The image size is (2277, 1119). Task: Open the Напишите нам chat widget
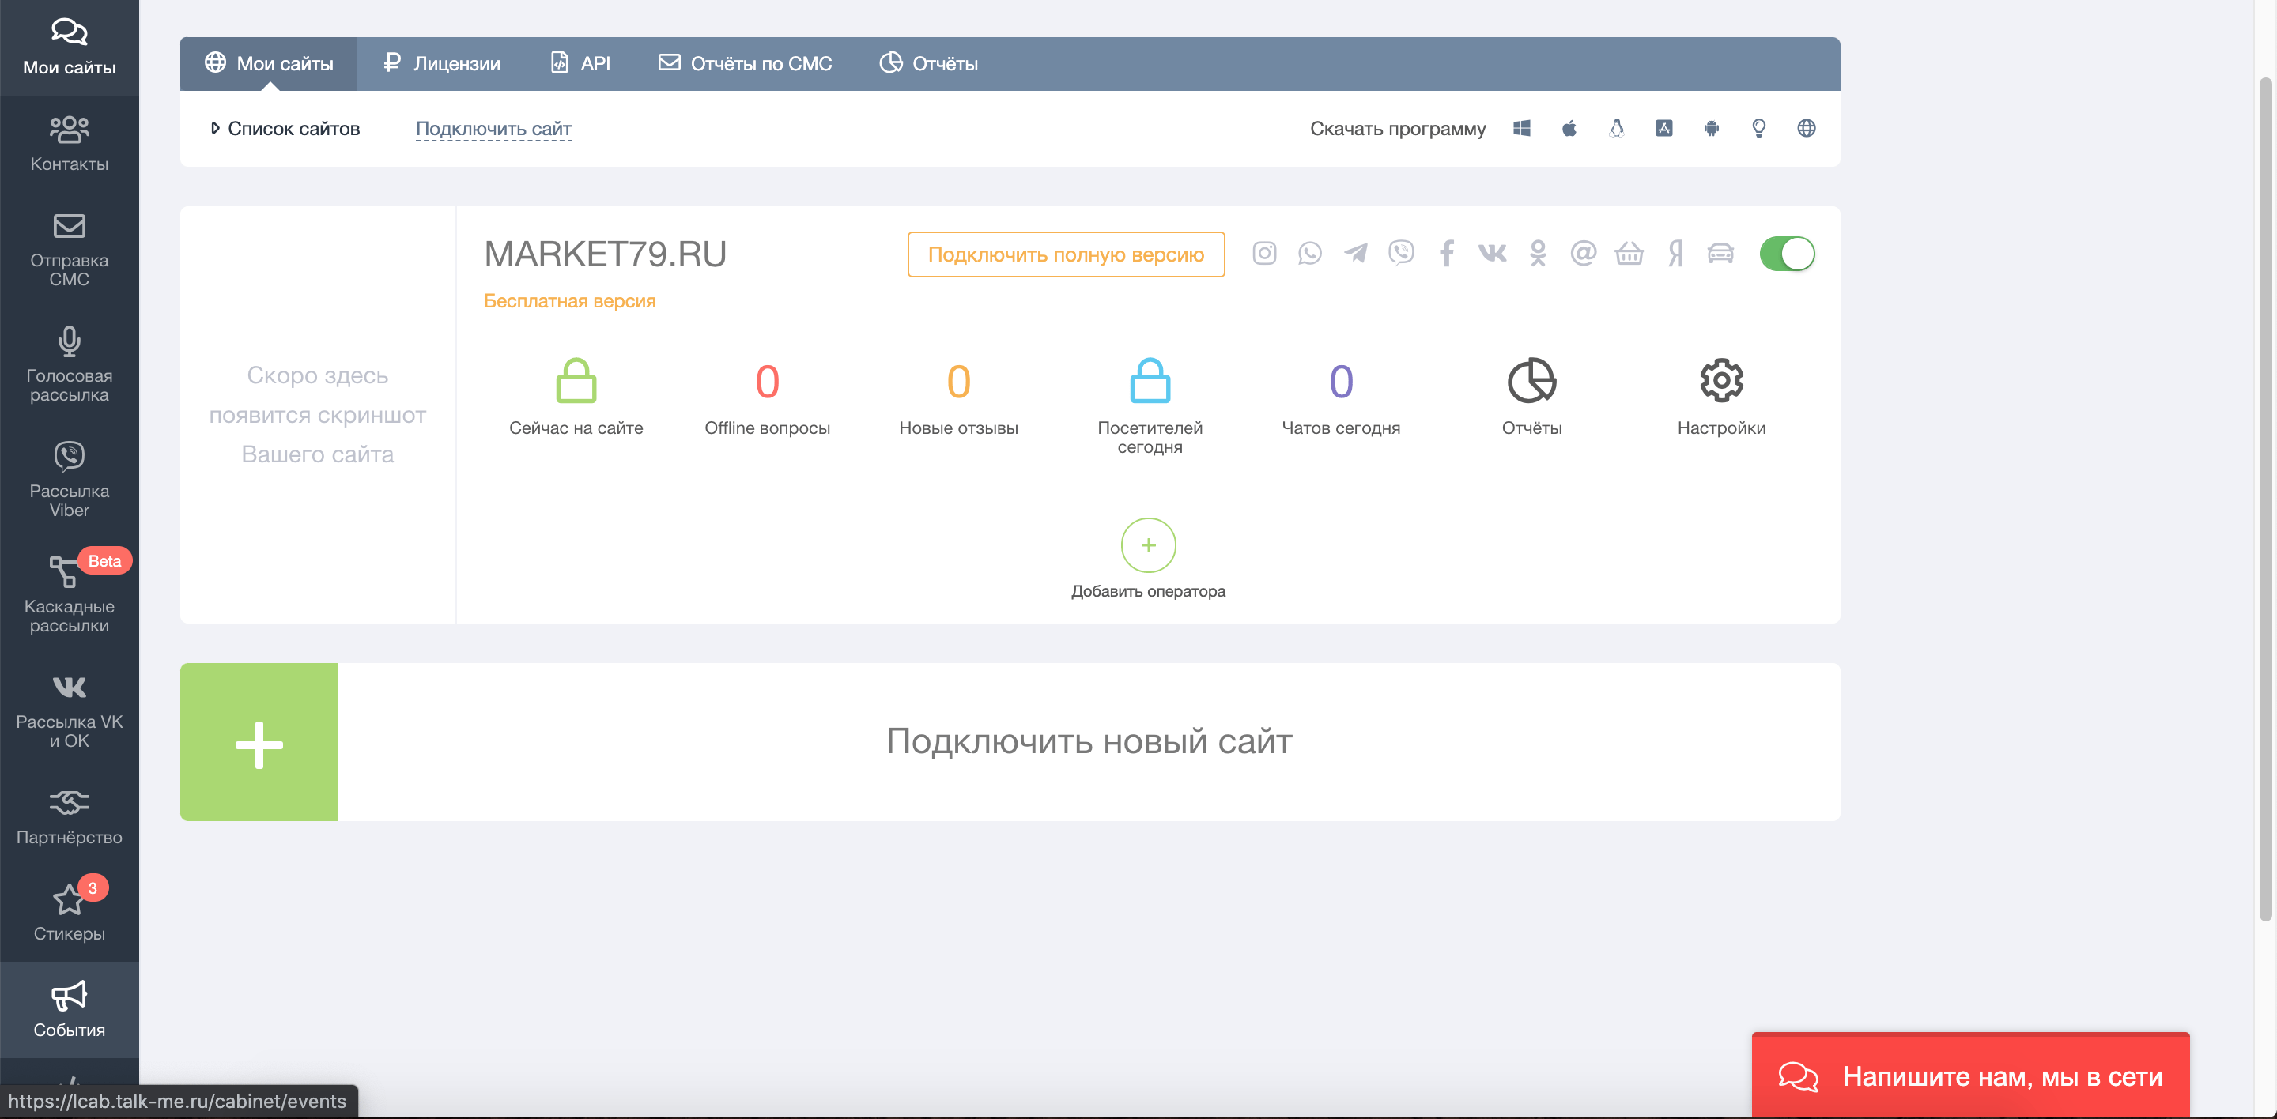coord(1970,1076)
